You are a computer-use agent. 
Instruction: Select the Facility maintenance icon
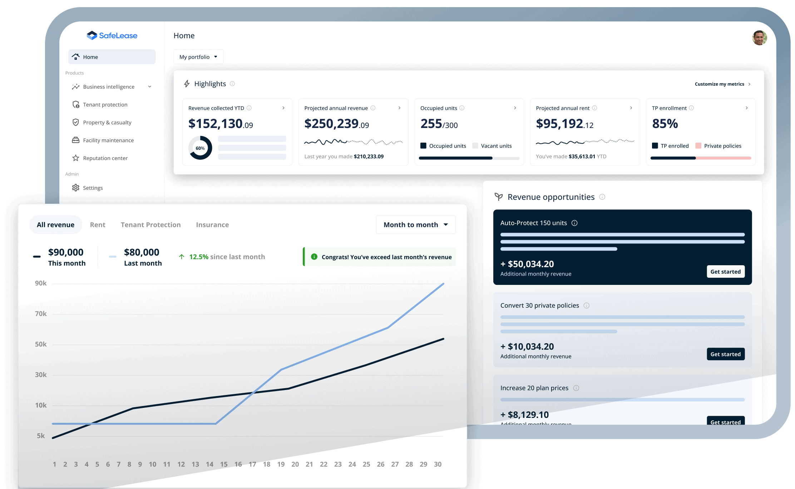tap(76, 140)
